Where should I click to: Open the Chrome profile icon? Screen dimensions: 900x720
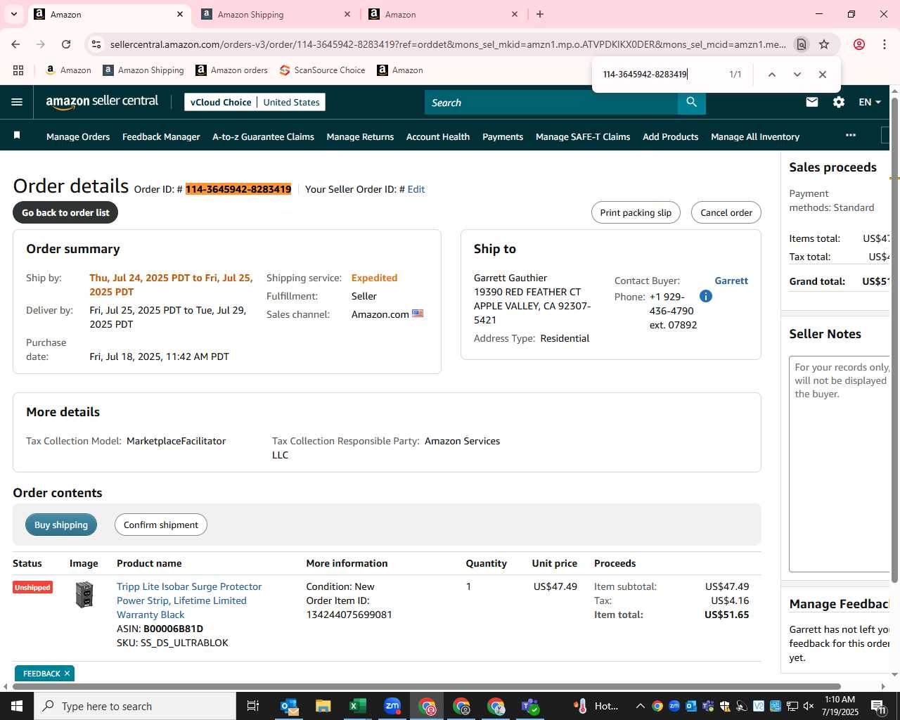[x=859, y=44]
